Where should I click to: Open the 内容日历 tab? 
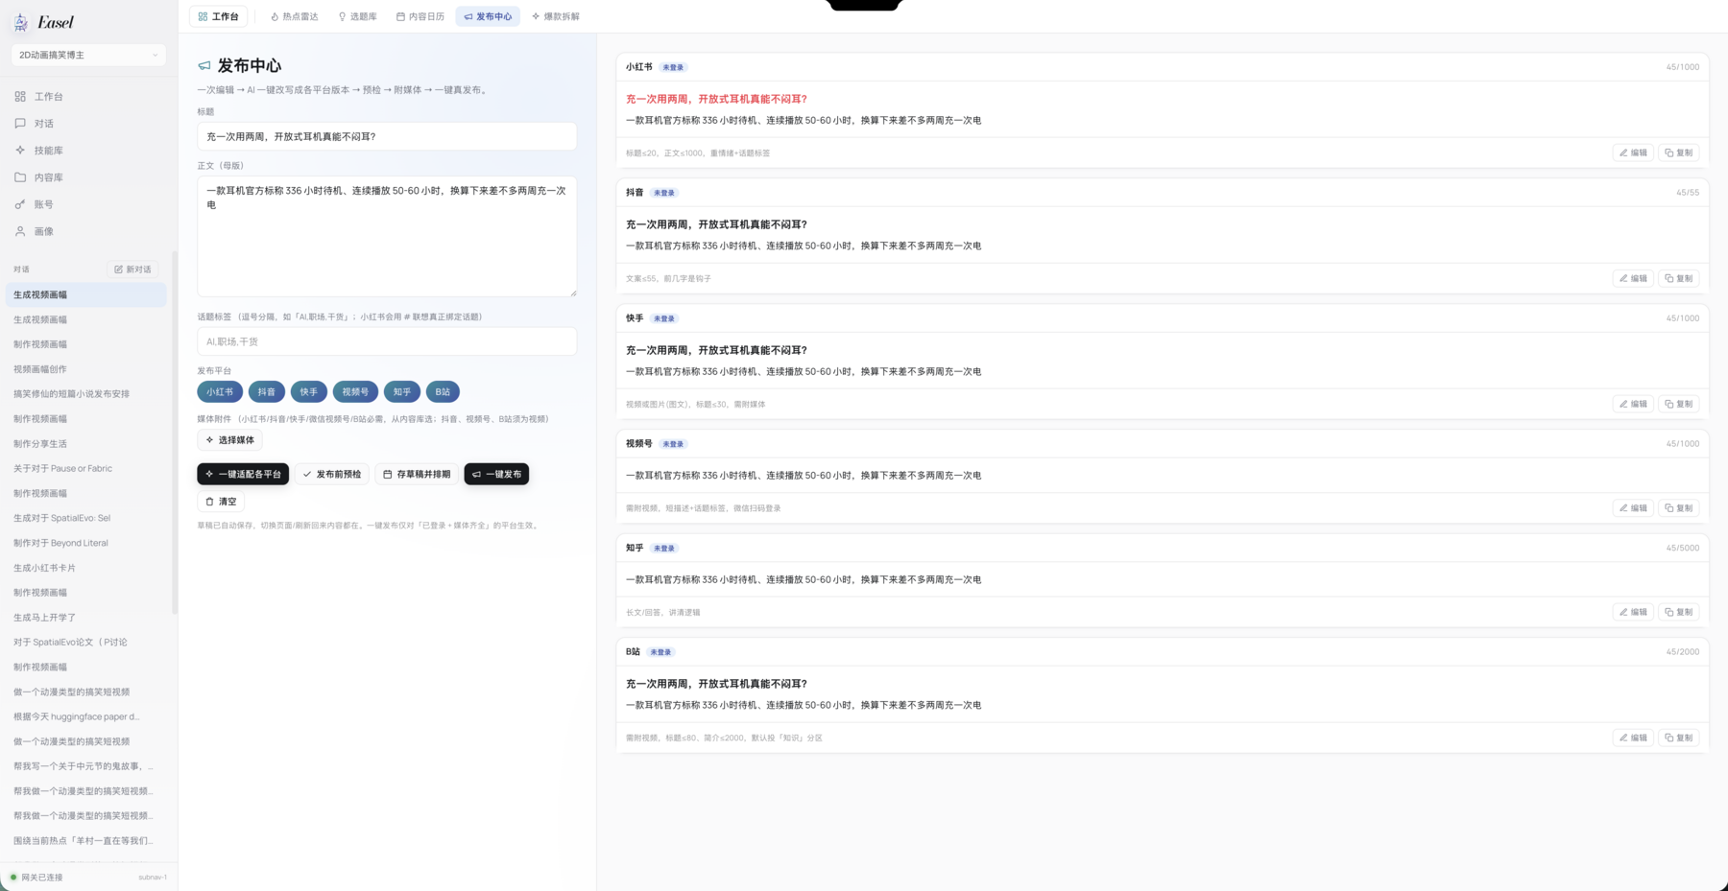[420, 16]
